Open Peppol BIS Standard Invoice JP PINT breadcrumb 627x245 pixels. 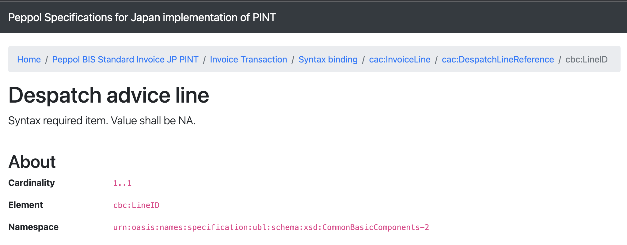125,59
